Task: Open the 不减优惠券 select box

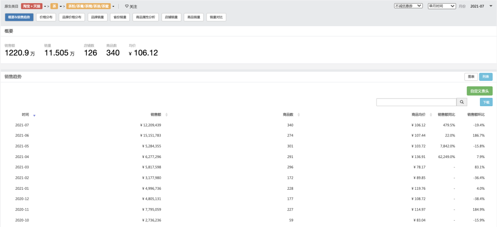Action: pos(408,6)
